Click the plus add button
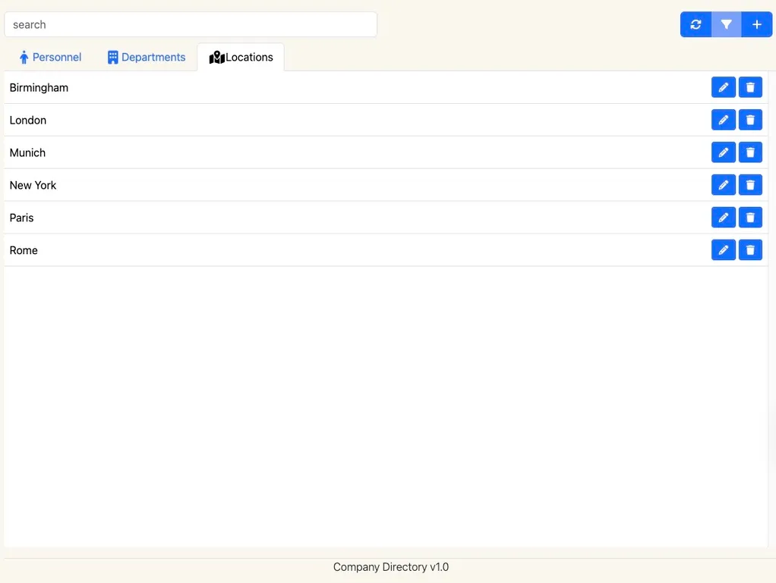776x583 pixels. (756, 24)
